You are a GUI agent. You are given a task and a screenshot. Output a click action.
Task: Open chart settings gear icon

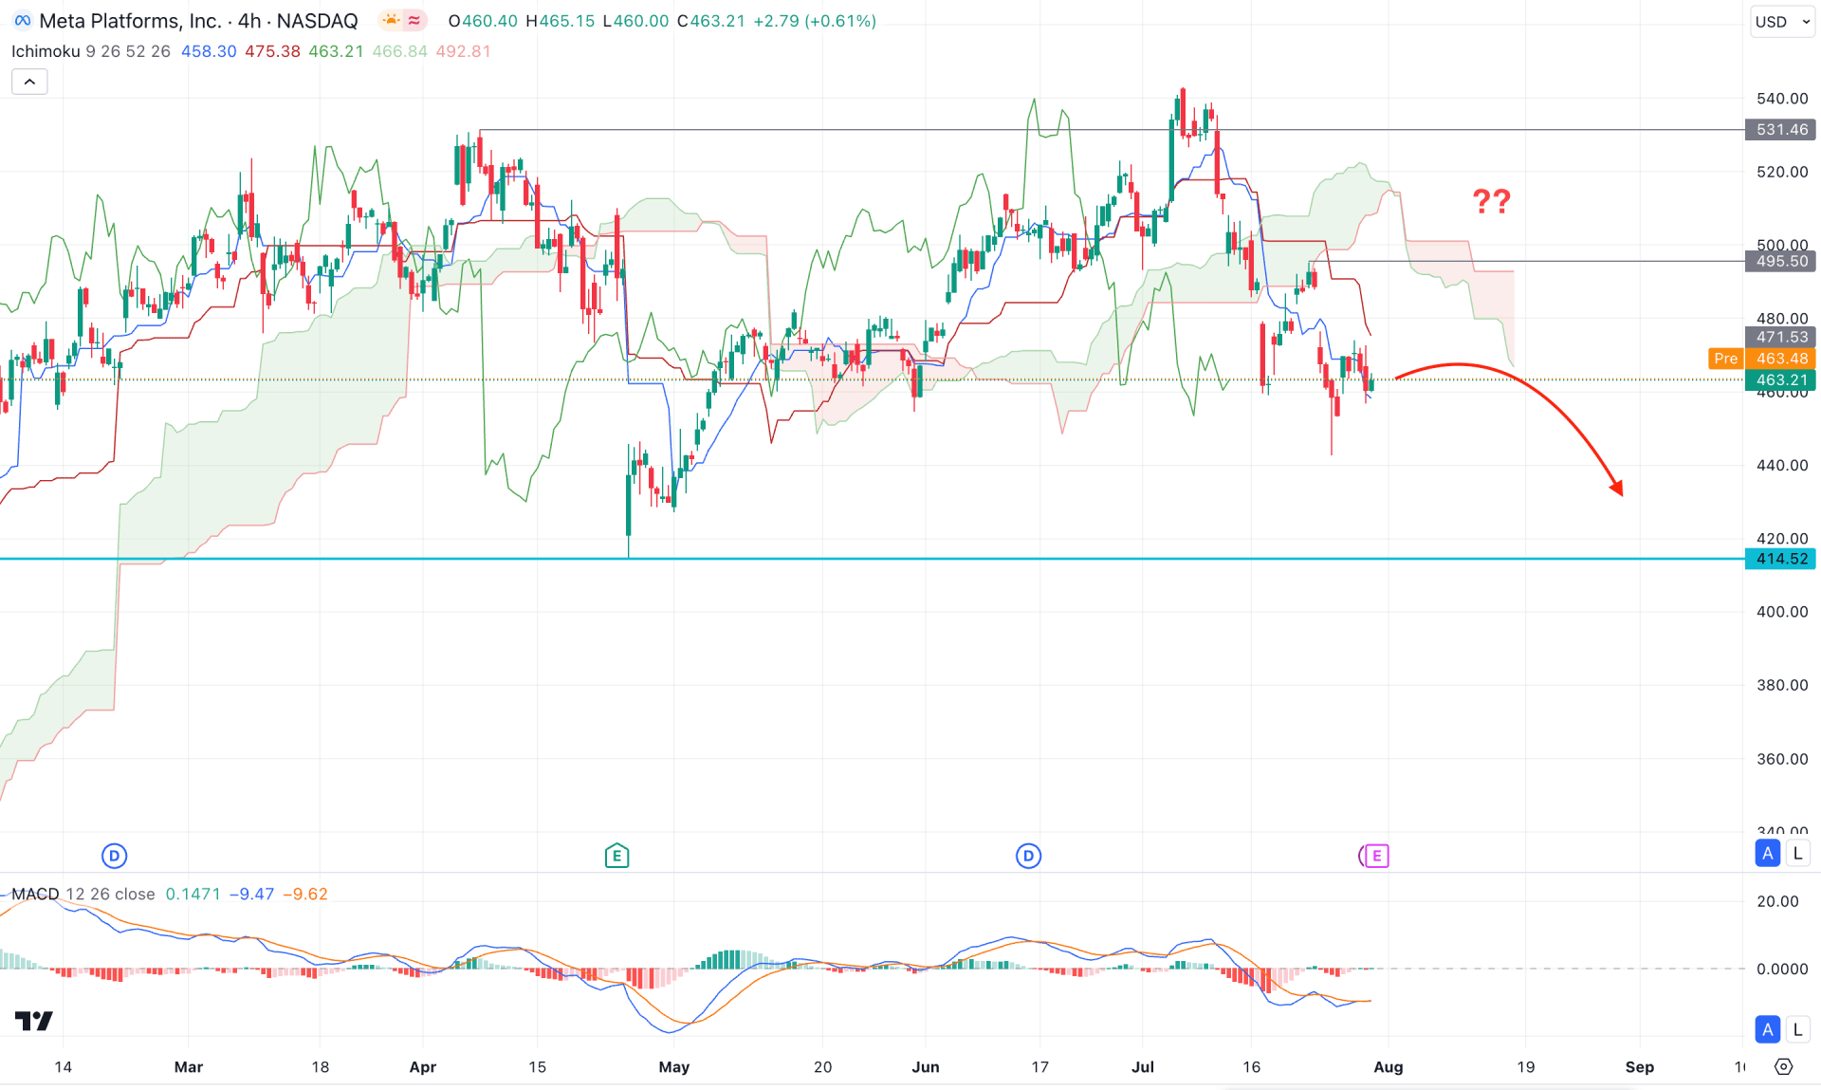click(x=1783, y=1066)
